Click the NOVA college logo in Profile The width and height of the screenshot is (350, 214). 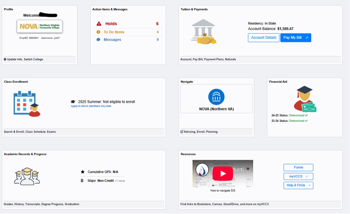(x=39, y=27)
